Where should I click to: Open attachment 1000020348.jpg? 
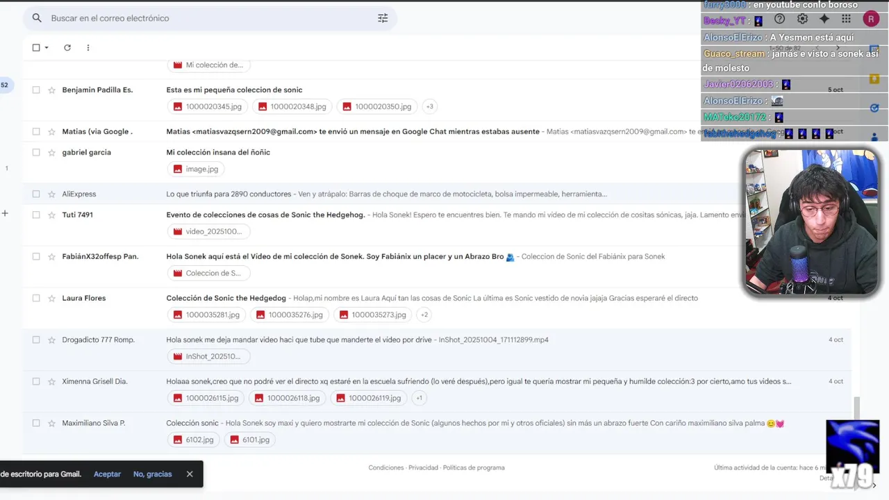(x=292, y=106)
